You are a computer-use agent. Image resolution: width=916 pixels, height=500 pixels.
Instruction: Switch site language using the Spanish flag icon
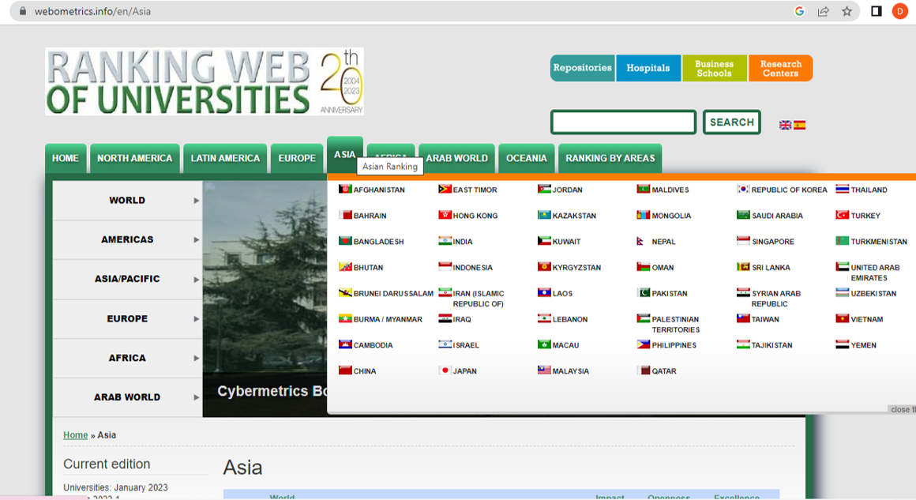[799, 125]
